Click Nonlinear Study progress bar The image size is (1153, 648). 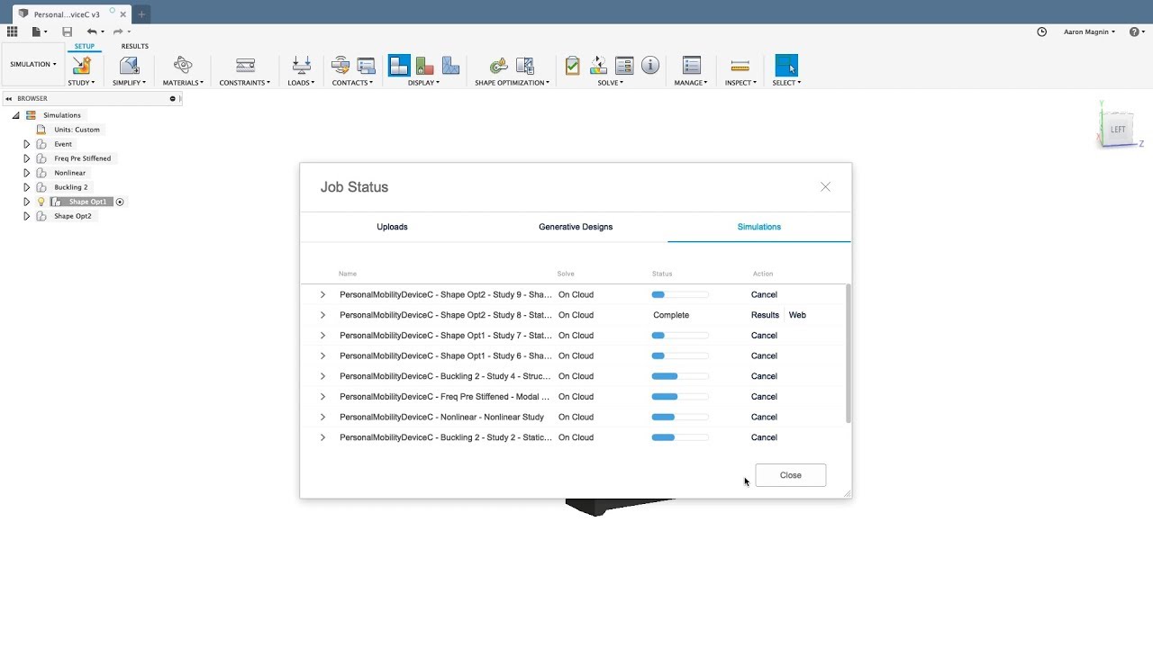pyautogui.click(x=680, y=417)
